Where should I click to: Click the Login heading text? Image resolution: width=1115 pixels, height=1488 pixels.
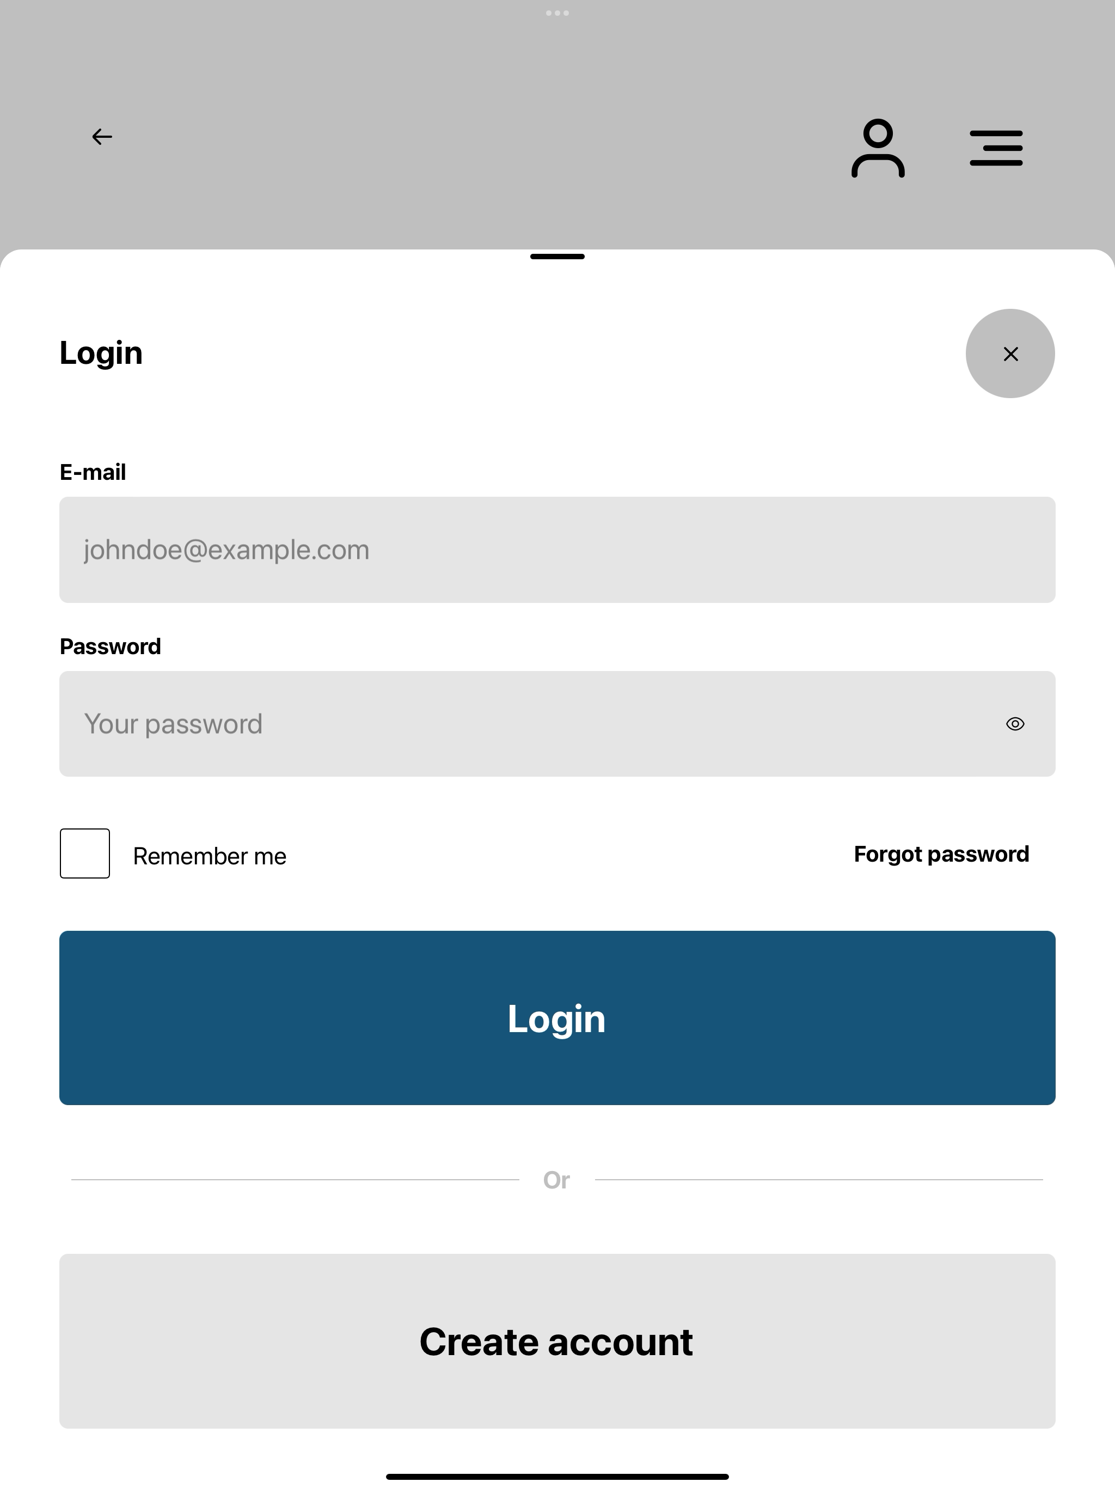click(x=101, y=353)
